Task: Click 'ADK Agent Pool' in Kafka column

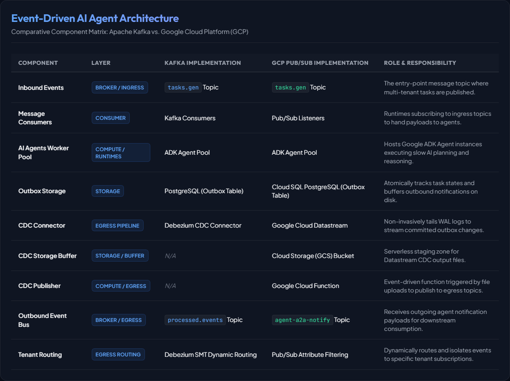Action: click(x=187, y=152)
